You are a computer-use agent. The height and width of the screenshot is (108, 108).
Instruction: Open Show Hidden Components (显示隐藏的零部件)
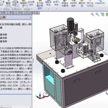(40, 5)
